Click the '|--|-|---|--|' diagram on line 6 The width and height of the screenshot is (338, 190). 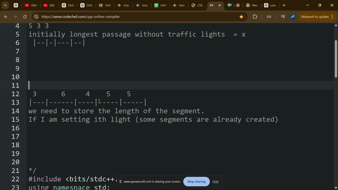pyautogui.click(x=59, y=43)
